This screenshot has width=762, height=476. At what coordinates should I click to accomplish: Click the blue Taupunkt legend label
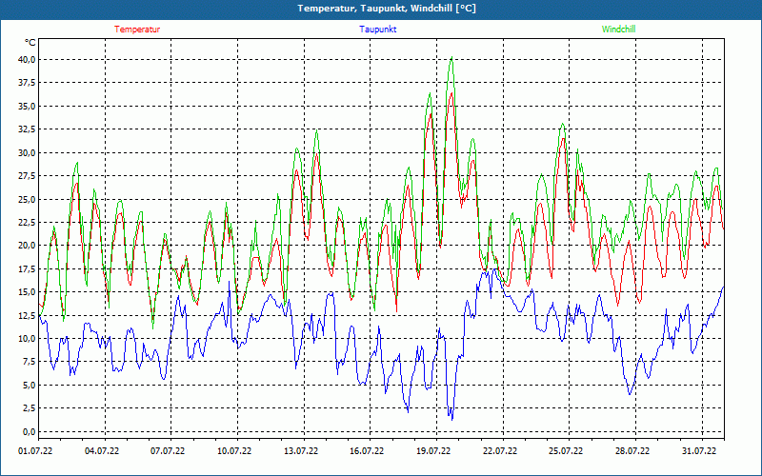pos(377,30)
